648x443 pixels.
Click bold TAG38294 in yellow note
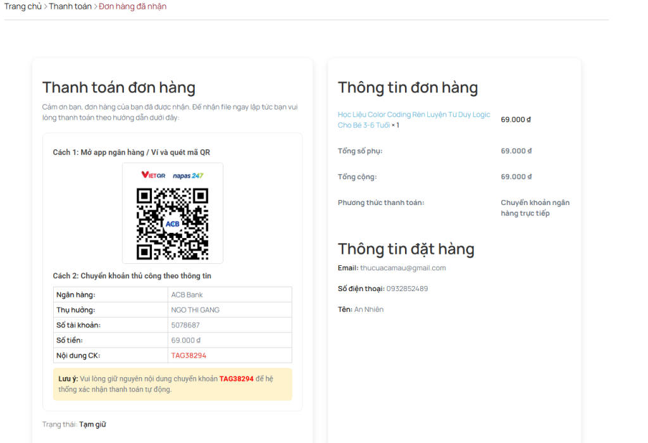tap(236, 379)
